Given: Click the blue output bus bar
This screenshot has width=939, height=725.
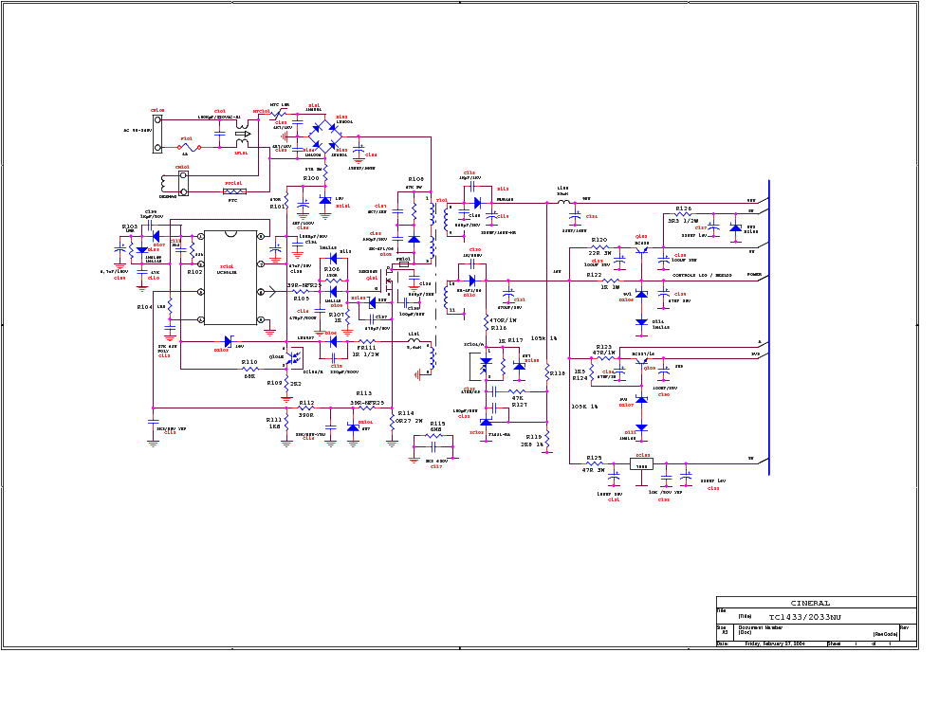Looking at the screenshot, I should (x=769, y=327).
